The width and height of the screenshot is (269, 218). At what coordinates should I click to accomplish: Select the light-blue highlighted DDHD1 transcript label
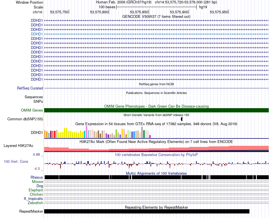click(x=37, y=34)
